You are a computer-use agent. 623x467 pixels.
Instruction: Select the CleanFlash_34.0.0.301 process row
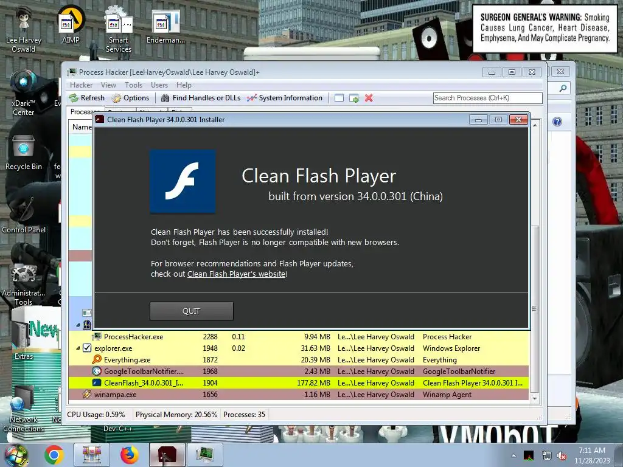click(x=299, y=383)
